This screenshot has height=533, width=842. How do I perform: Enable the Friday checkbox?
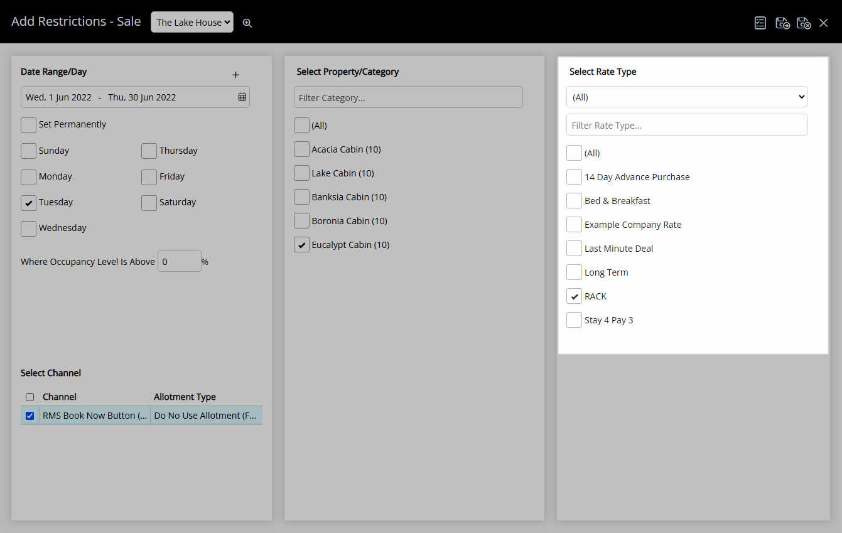pos(149,176)
